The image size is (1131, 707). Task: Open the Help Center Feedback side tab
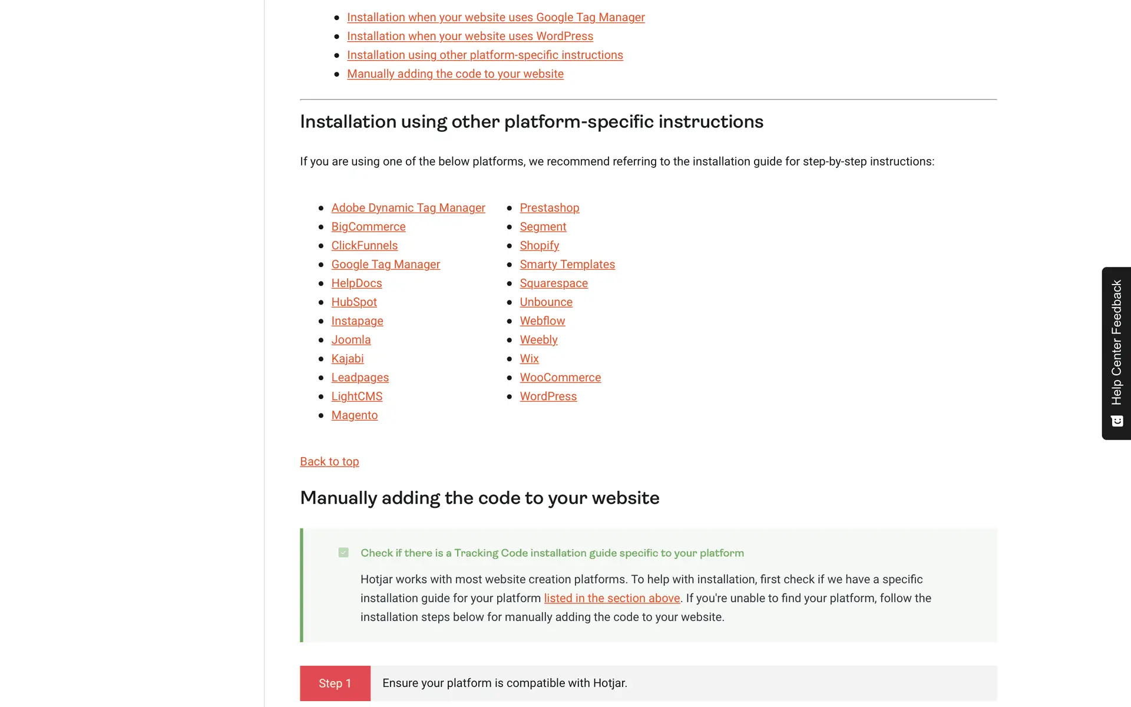click(1116, 343)
